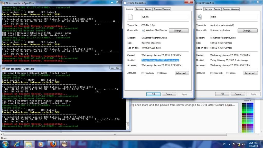Screen dimensions: 263x148
Task: Click the xyz.cfg file icon
Action: [x=130, y=17]
